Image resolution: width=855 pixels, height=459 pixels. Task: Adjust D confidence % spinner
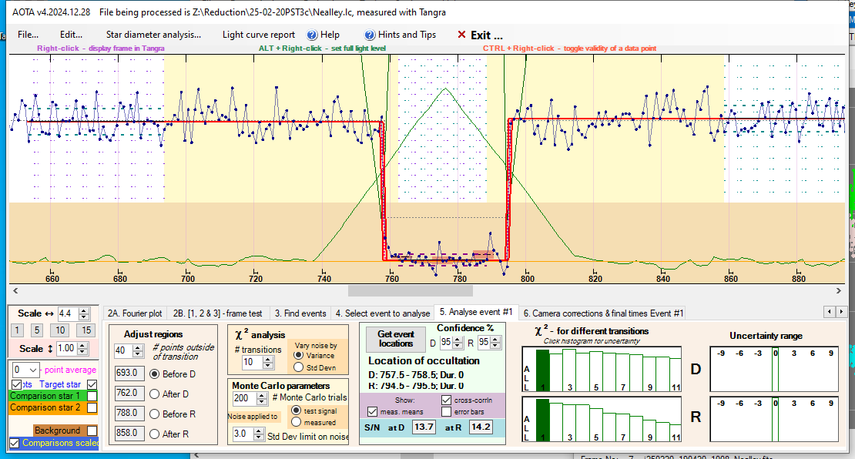pyautogui.click(x=458, y=343)
